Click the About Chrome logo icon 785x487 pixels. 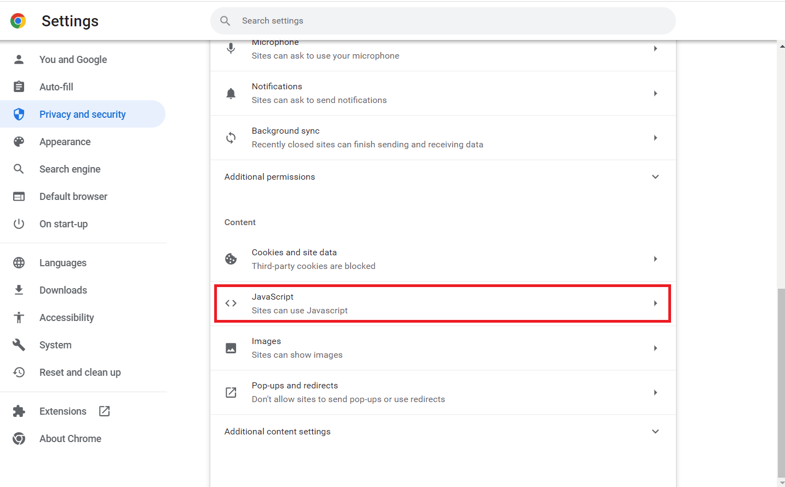[19, 438]
